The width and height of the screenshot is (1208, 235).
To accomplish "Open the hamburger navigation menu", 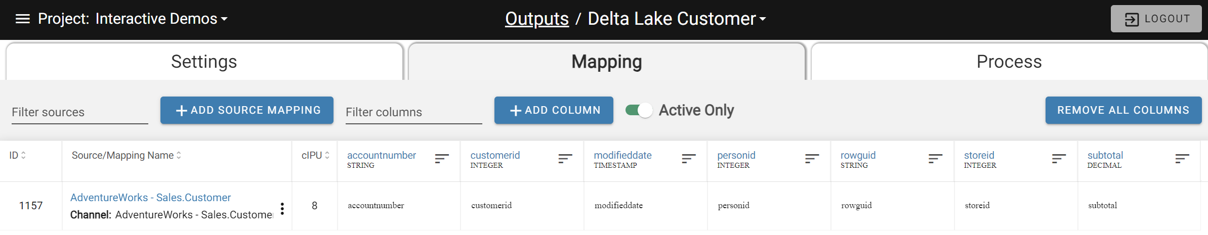I will coord(23,19).
